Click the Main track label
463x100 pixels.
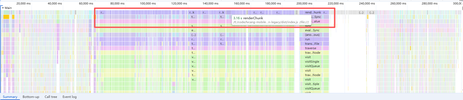point(8,8)
